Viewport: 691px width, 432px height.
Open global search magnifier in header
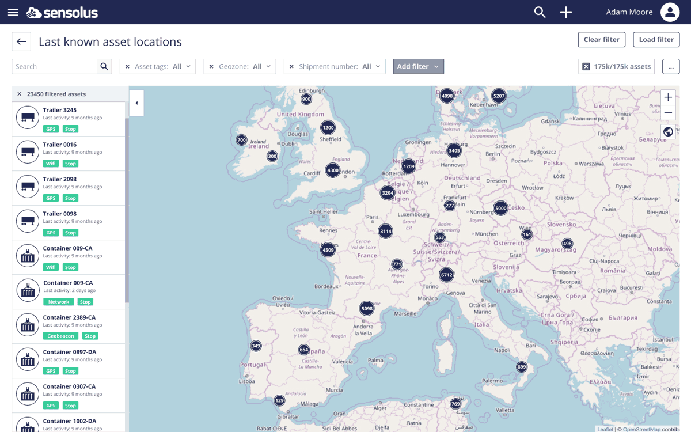point(540,12)
